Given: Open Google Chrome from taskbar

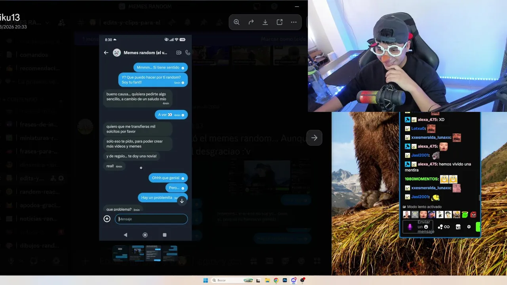Looking at the screenshot, I should pos(276,280).
